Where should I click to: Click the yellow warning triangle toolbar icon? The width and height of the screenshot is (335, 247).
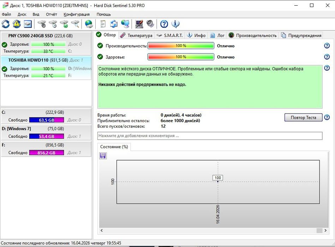17,24
